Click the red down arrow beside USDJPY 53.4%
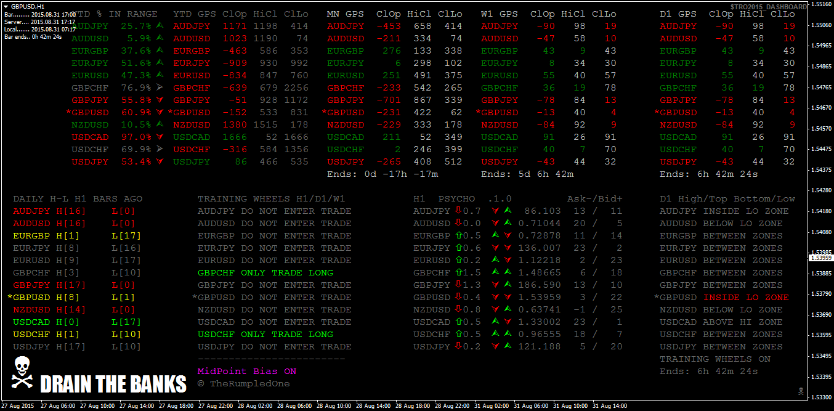Viewport: 834px width, 411px height. pos(160,161)
